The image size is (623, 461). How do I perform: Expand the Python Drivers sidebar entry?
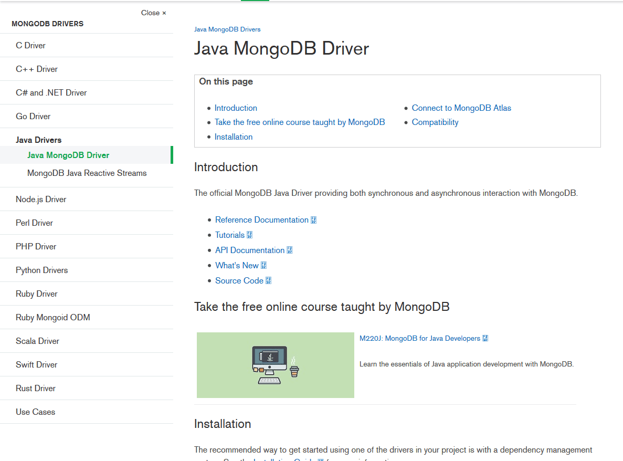click(41, 270)
